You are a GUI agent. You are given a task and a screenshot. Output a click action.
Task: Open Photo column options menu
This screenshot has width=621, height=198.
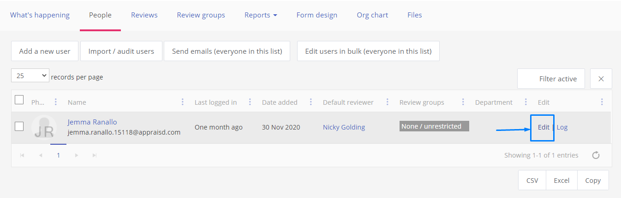(56, 102)
